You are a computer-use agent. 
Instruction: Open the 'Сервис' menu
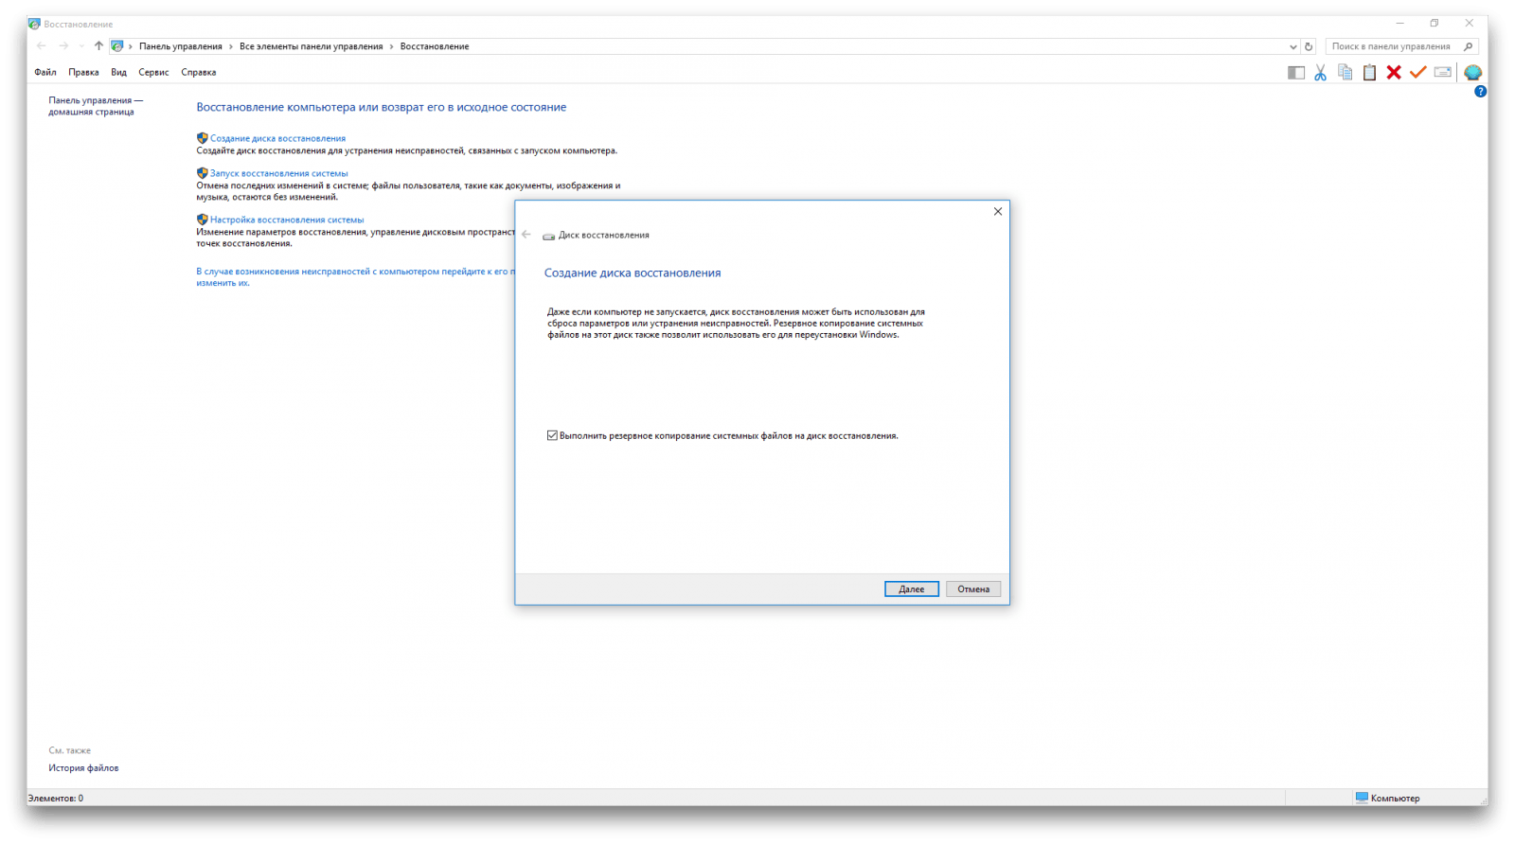pyautogui.click(x=153, y=73)
